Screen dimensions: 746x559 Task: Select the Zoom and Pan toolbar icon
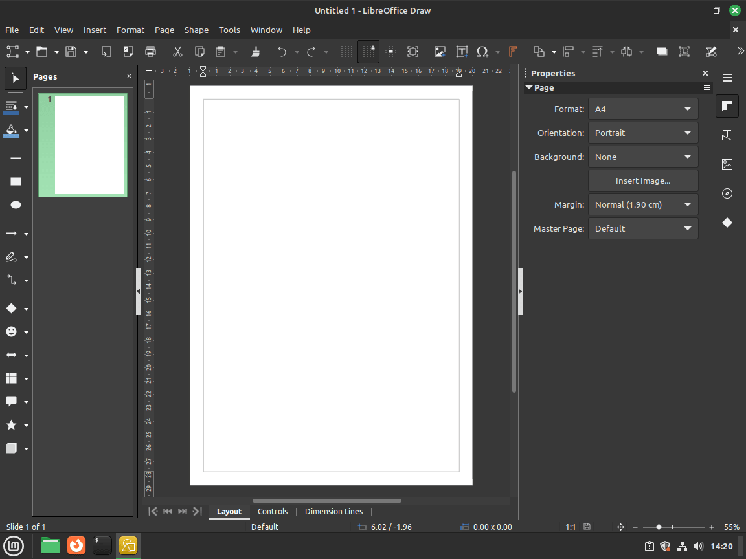click(413, 51)
